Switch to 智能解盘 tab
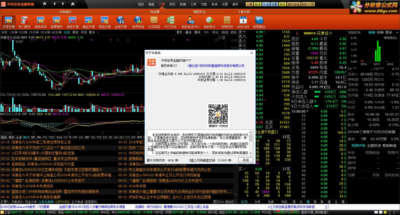 point(389,146)
